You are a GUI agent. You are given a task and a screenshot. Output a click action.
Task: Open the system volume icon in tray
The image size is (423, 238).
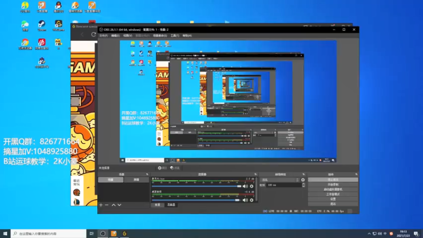click(380, 234)
